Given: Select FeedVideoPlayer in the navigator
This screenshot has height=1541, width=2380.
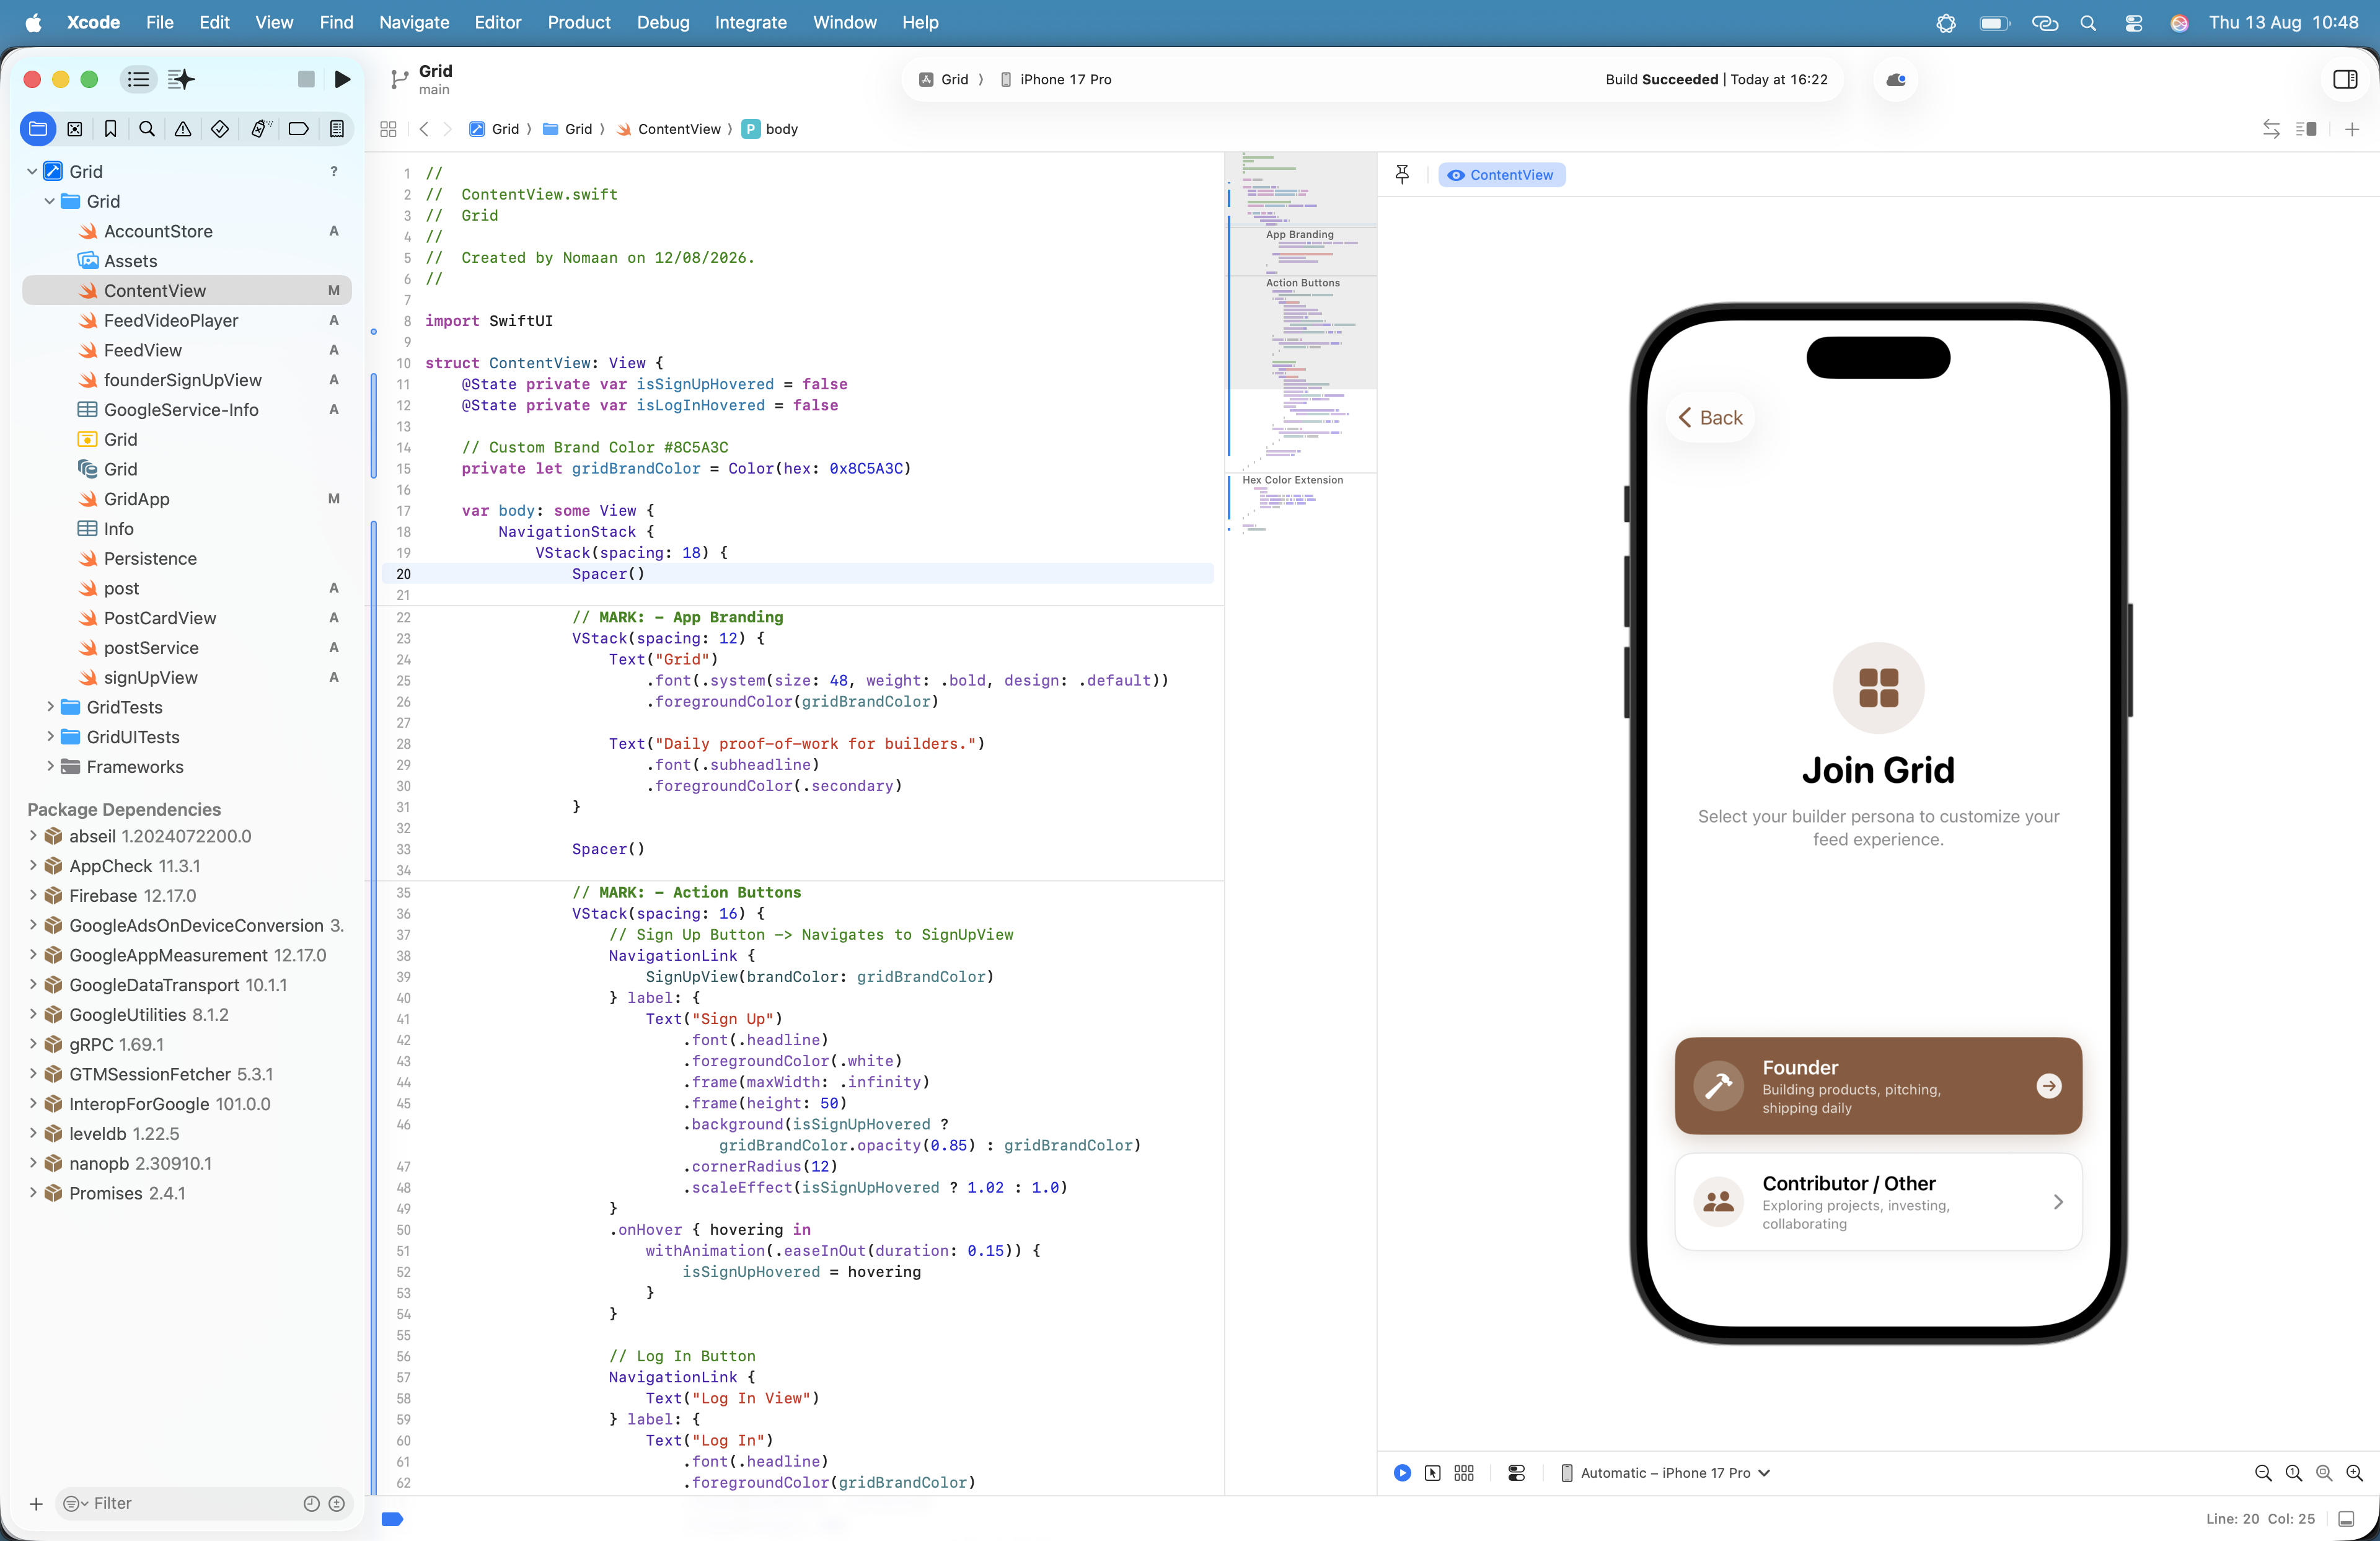Looking at the screenshot, I should (187, 320).
